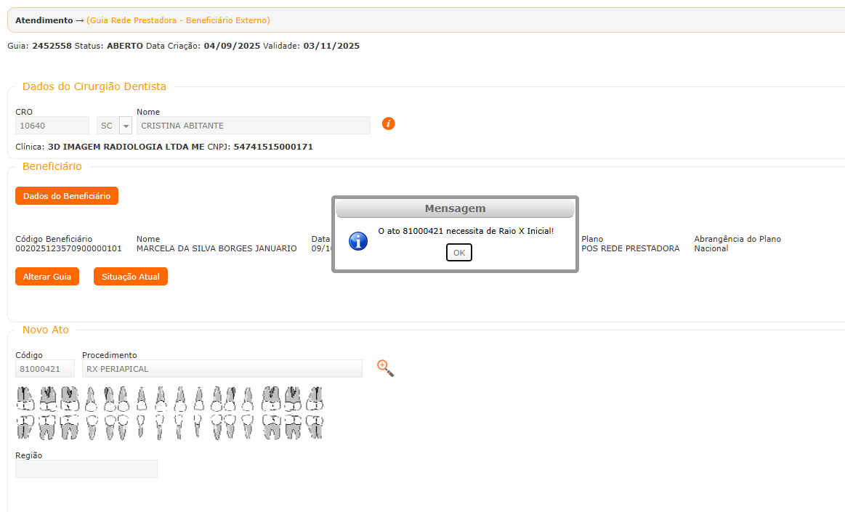This screenshot has width=845, height=512.
Task: Select lower tooth 46 in the odontogram
Action: (x=70, y=427)
